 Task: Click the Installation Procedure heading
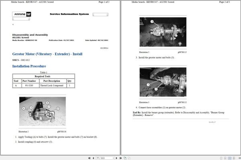pos(29,66)
